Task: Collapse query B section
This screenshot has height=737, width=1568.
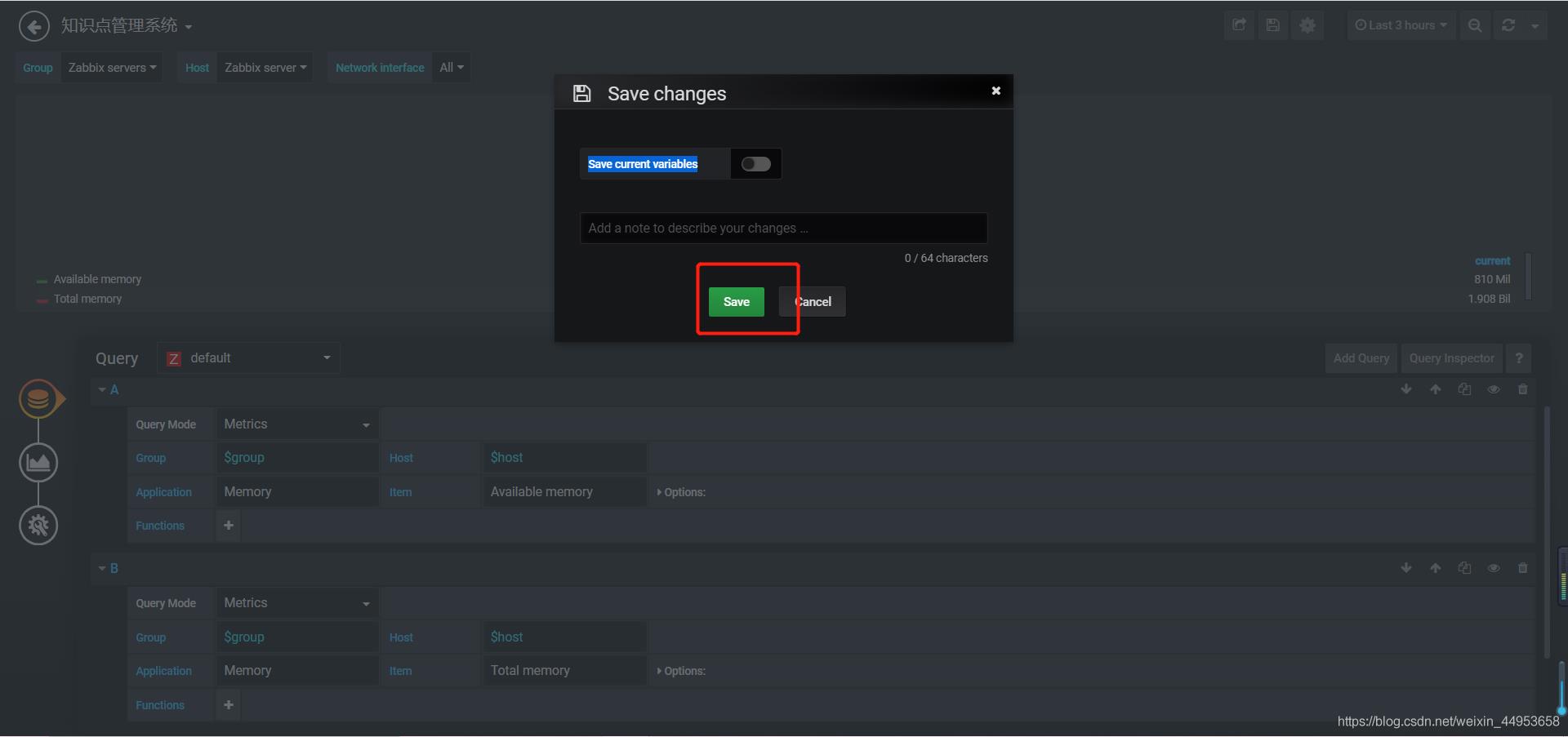Action: (x=109, y=569)
